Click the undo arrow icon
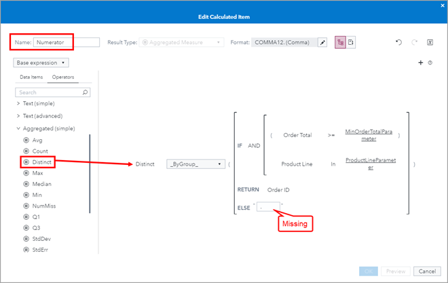 click(399, 42)
